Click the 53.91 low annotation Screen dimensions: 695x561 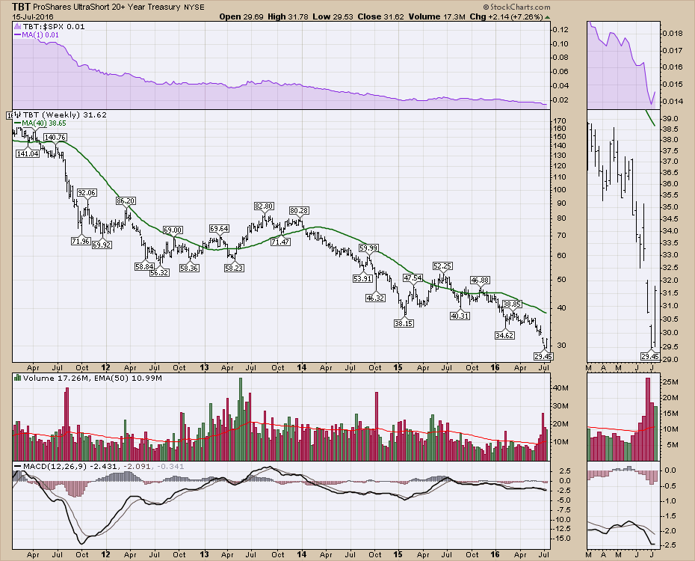(362, 278)
